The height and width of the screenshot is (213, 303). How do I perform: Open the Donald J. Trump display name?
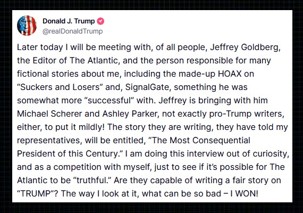coord(69,21)
